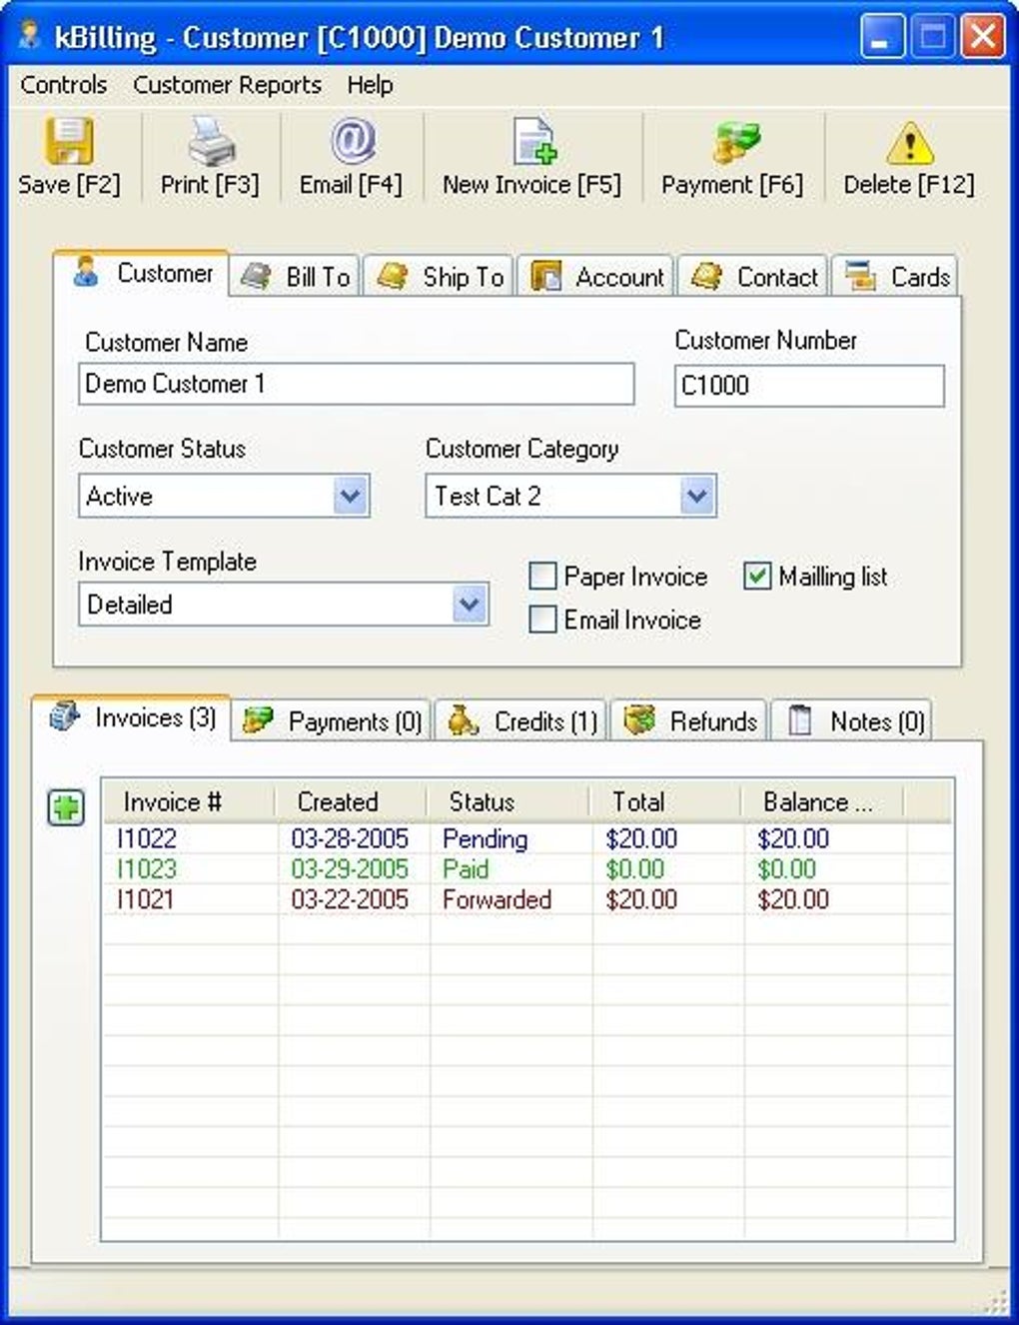Click the Payments tab money icon
The height and width of the screenshot is (1325, 1019).
point(258,720)
